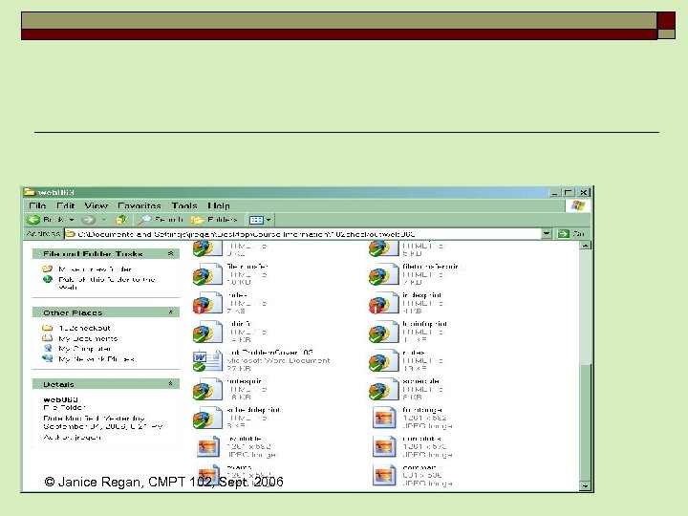Screen dimensions: 688x516
Task: Open the Favorites menu
Action: pyautogui.click(x=140, y=205)
